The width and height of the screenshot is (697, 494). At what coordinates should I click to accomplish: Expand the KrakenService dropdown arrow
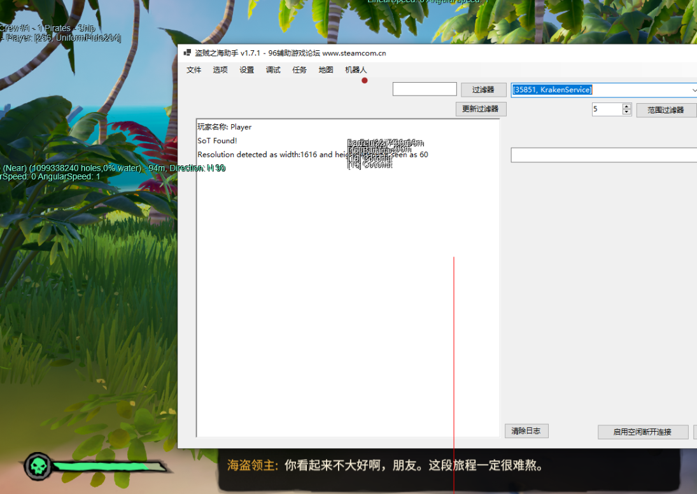pyautogui.click(x=693, y=90)
